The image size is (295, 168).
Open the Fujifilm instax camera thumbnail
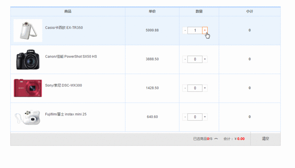28,117
